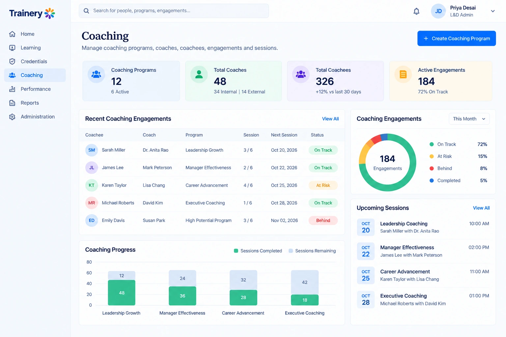Open Career Advancement upcoming session title
Image resolution: width=506 pixels, height=337 pixels.
point(405,272)
